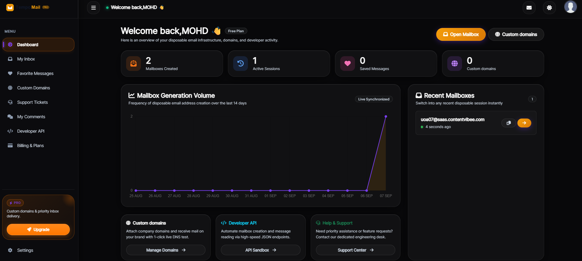The height and width of the screenshot is (261, 582).
Task: Open Favorite Messages page
Action: pos(38,73)
